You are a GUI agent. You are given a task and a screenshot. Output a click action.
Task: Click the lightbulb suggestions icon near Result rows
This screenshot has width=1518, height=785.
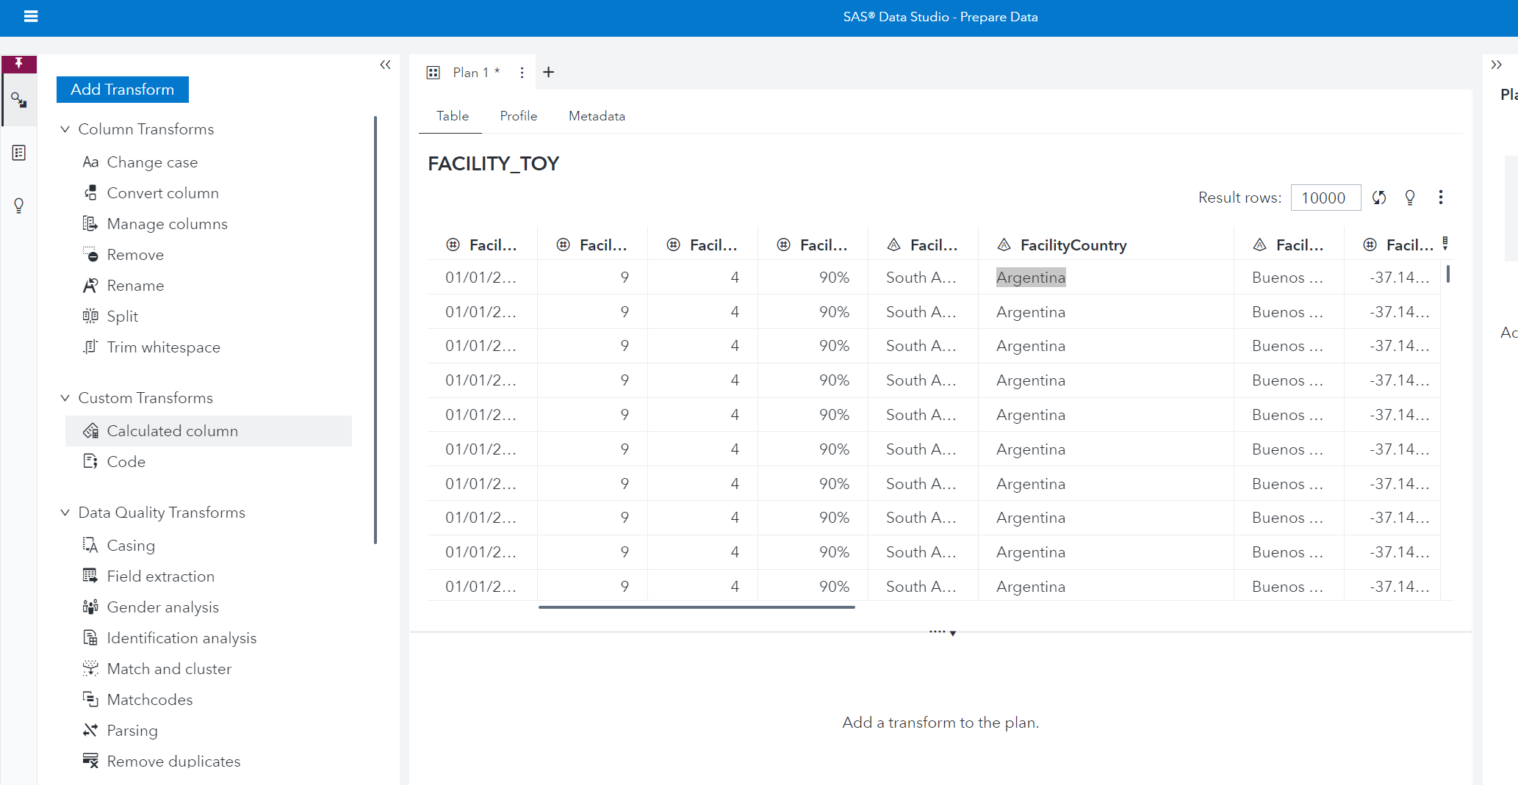tap(1410, 198)
